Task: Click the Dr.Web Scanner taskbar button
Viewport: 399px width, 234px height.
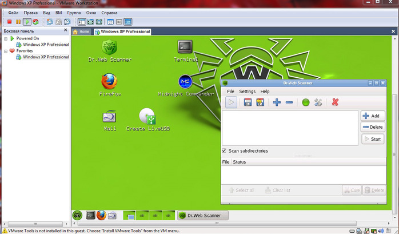Action: pos(203,216)
